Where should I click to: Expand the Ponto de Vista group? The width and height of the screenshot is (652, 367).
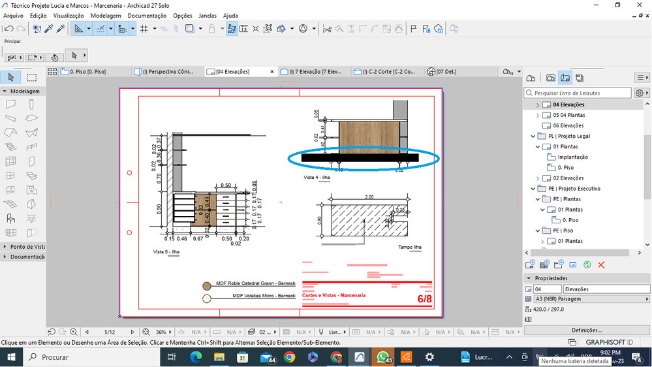coord(5,246)
